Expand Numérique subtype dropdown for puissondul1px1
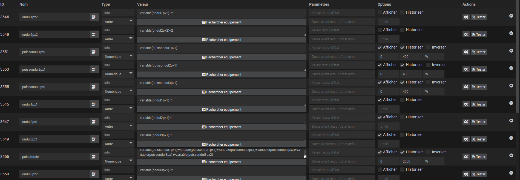Screen dimensions: 520x180 tap(117, 57)
